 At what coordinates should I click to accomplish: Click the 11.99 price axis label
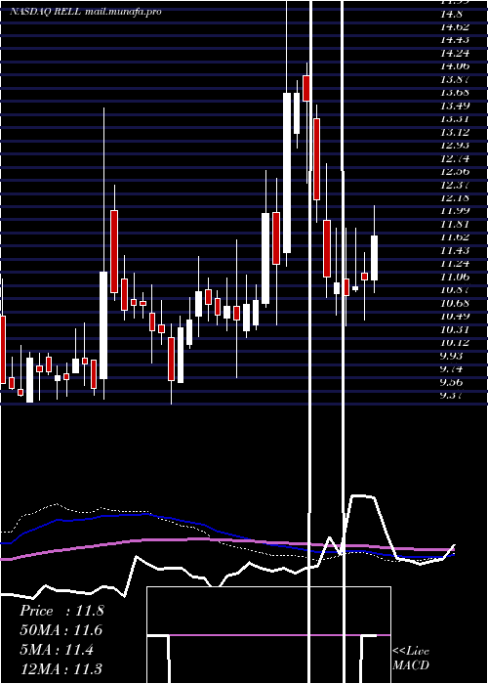click(x=455, y=211)
